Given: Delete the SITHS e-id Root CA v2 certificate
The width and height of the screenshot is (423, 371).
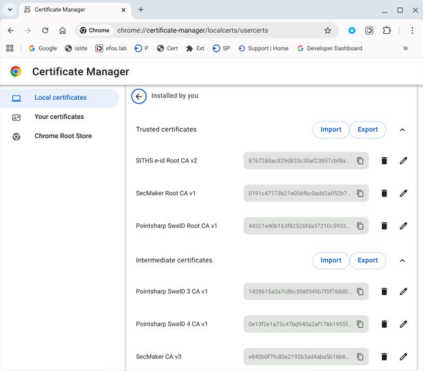Looking at the screenshot, I should (384, 161).
